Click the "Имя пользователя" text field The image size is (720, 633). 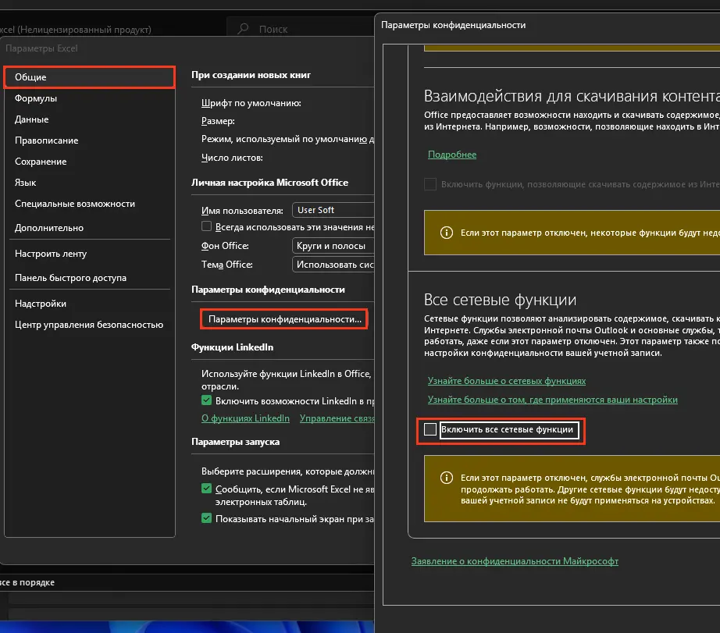[332, 210]
